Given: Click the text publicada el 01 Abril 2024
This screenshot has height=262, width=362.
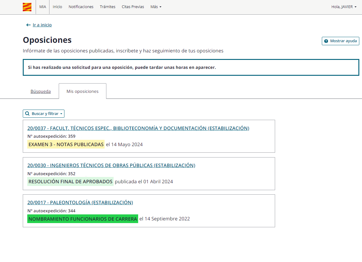Looking at the screenshot, I should [144, 181].
